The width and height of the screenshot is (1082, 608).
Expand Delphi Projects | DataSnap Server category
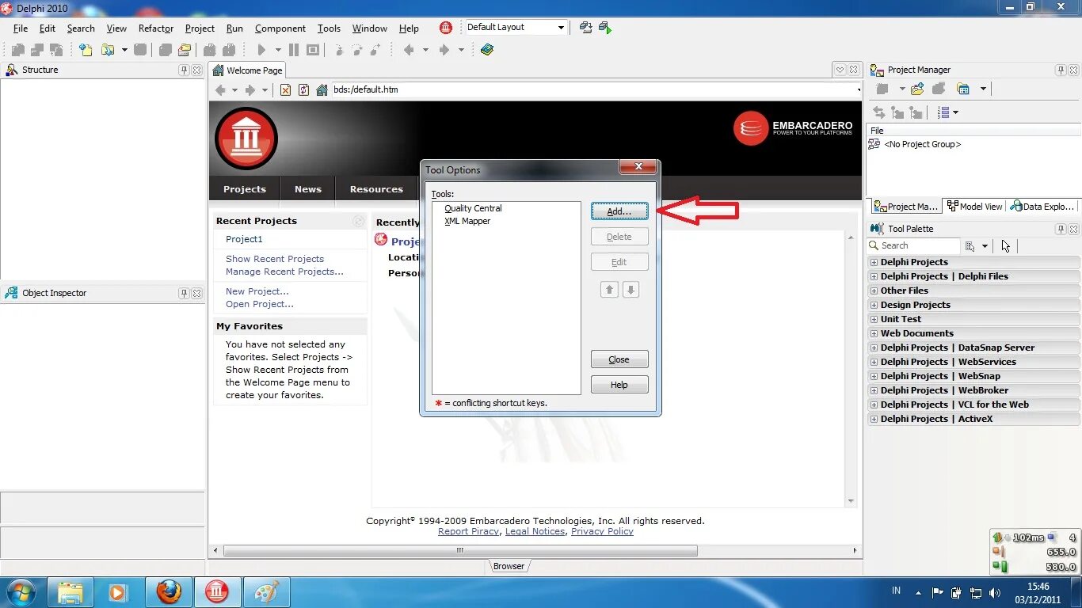point(874,348)
